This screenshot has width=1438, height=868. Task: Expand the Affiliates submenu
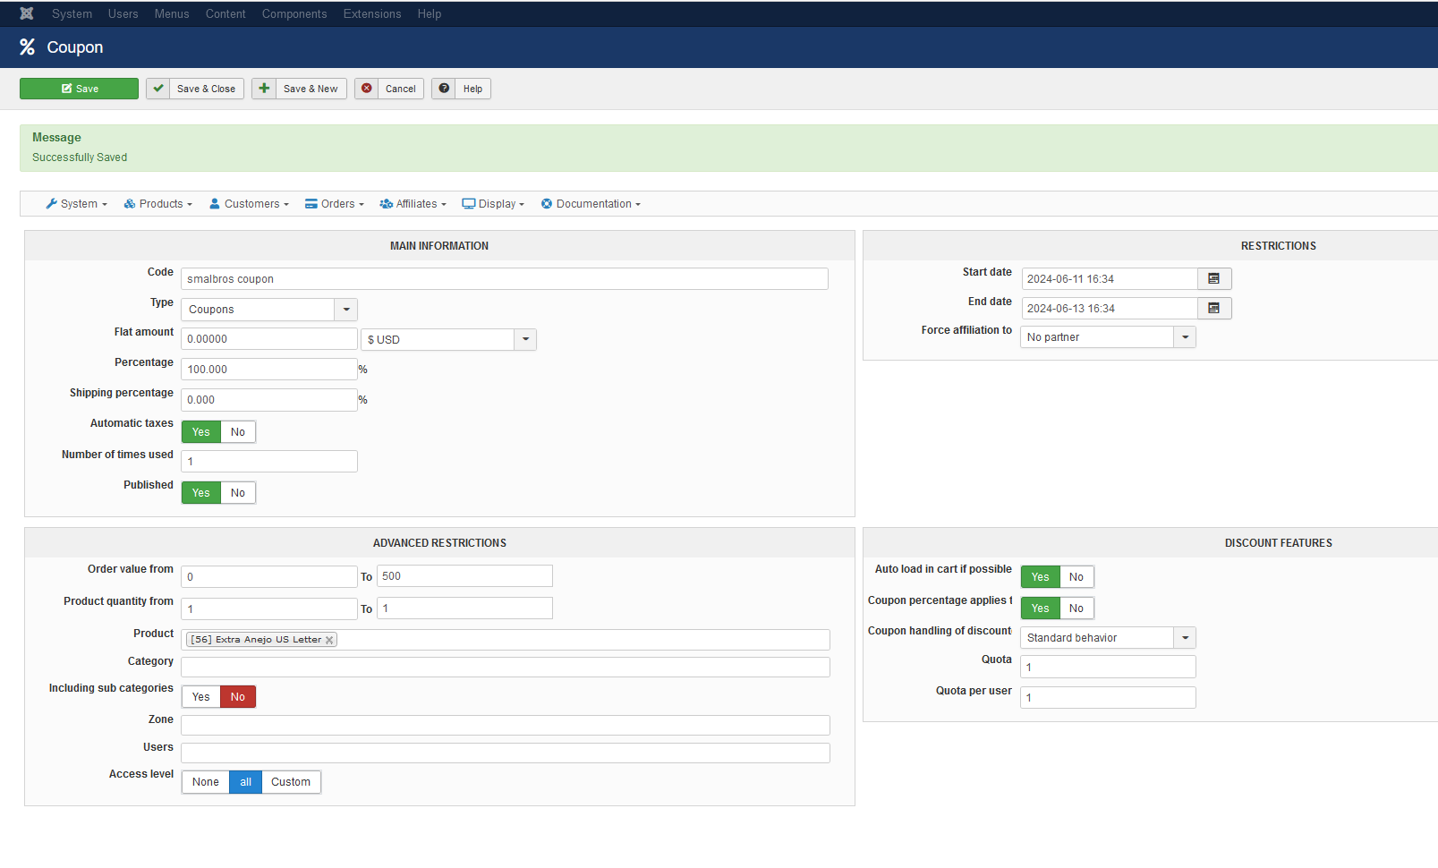[x=413, y=204]
